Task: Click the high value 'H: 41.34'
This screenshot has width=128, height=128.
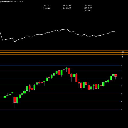Action: (x=67, y=6)
